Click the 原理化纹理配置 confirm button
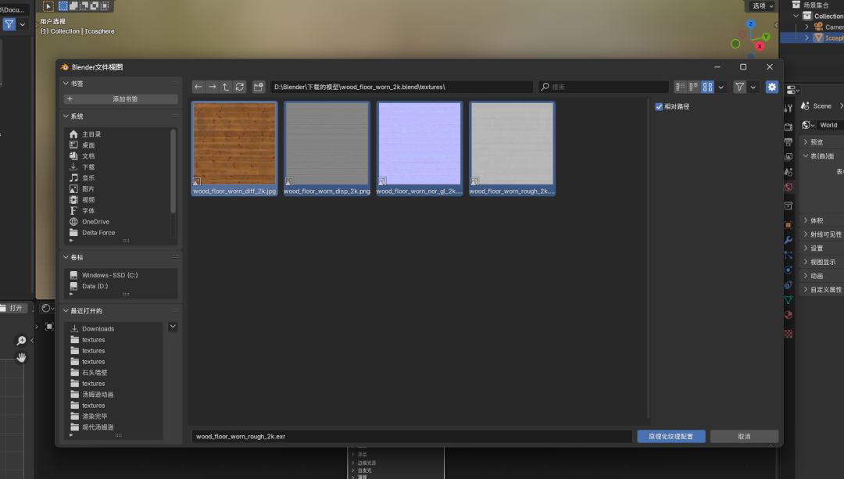The width and height of the screenshot is (844, 479). [671, 436]
